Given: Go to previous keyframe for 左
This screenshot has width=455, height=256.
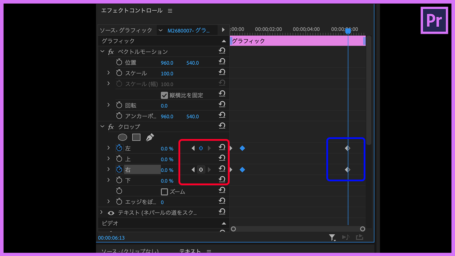Looking at the screenshot, I should [x=193, y=148].
